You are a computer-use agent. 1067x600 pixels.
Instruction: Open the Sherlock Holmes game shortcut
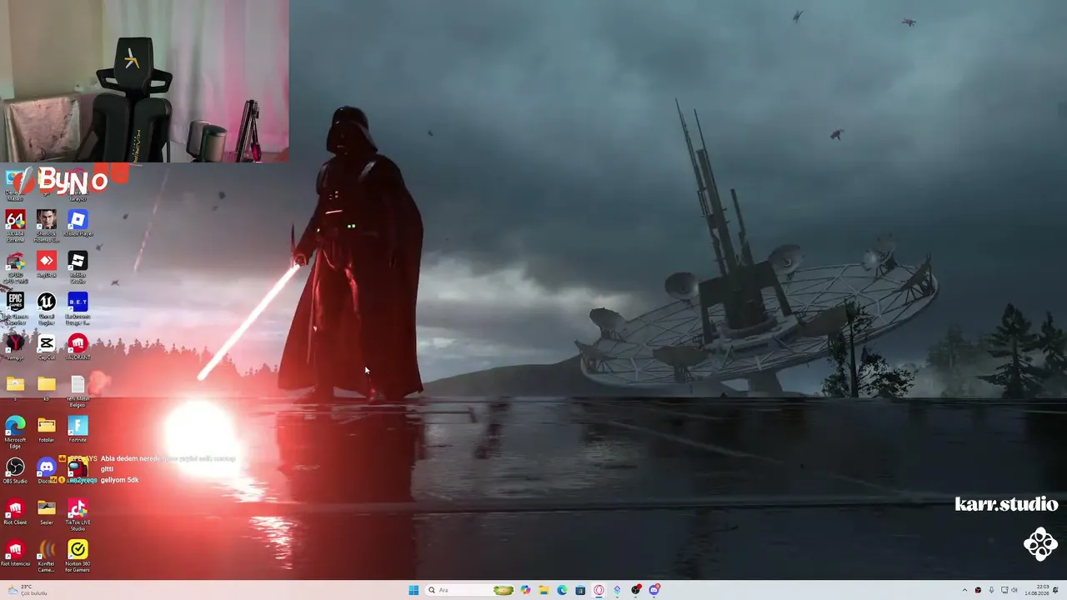(47, 225)
